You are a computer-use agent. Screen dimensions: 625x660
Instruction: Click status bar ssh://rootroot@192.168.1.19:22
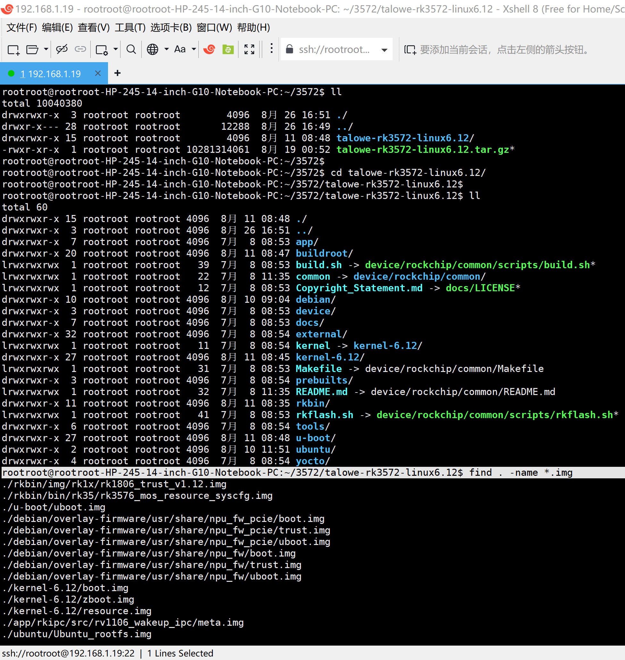click(68, 653)
